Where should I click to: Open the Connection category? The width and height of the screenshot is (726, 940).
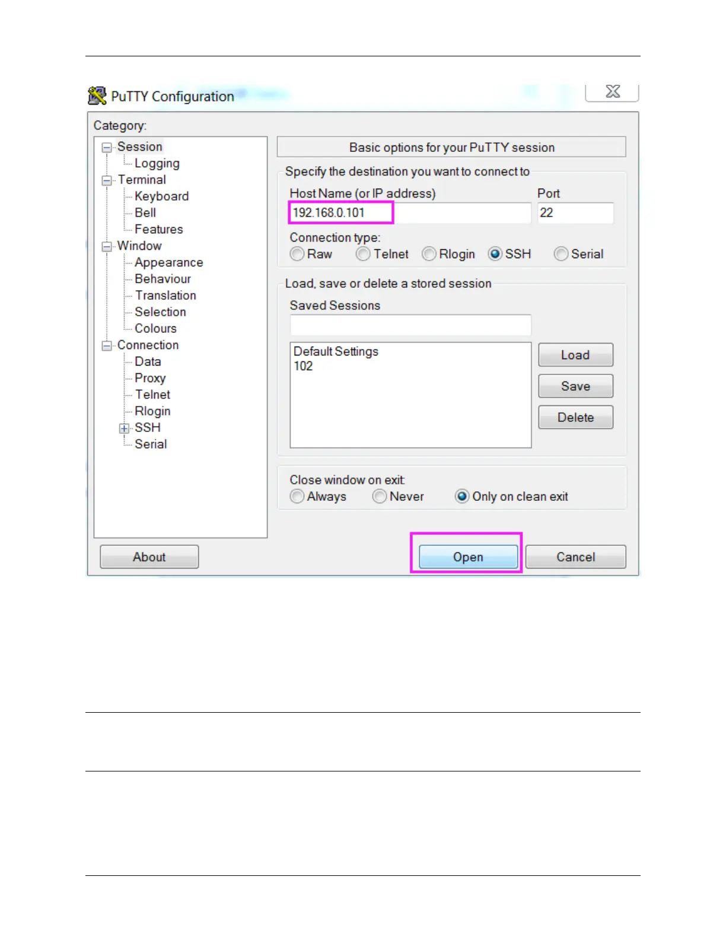point(148,345)
